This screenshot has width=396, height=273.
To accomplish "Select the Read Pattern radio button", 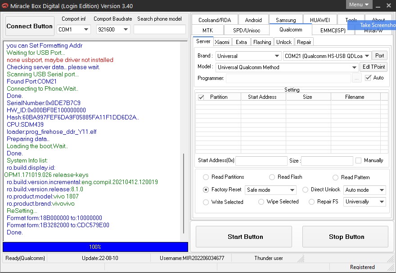I will point(335,178).
